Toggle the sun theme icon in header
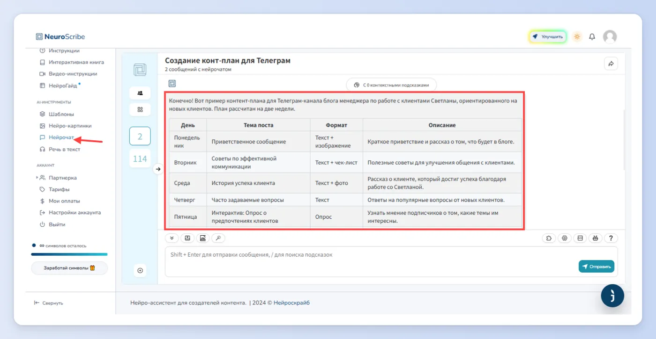656x339 pixels. pos(577,36)
